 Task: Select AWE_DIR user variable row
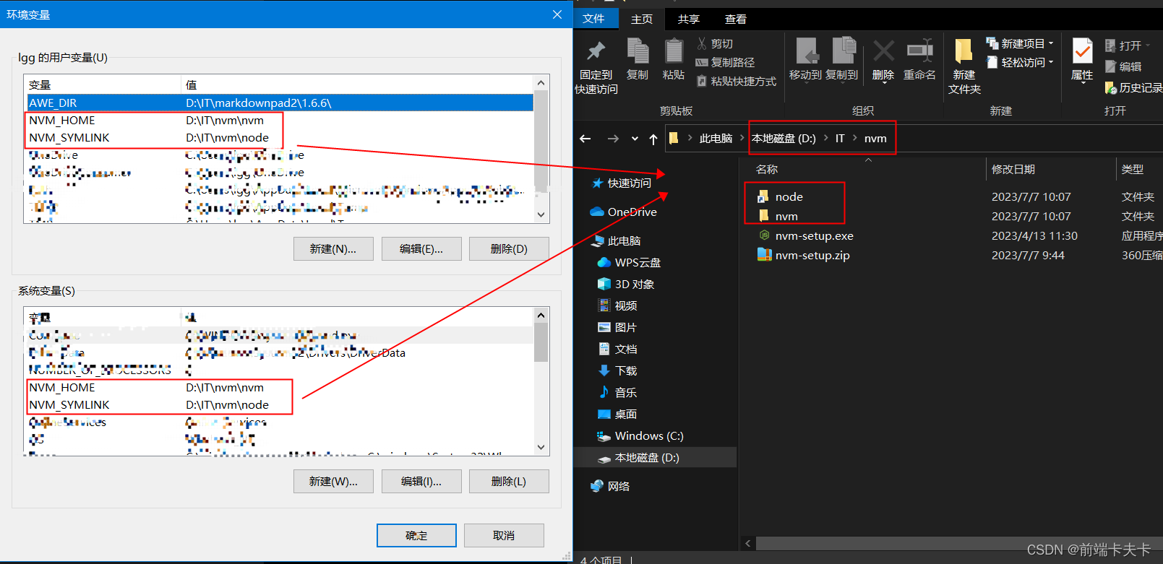coord(280,103)
